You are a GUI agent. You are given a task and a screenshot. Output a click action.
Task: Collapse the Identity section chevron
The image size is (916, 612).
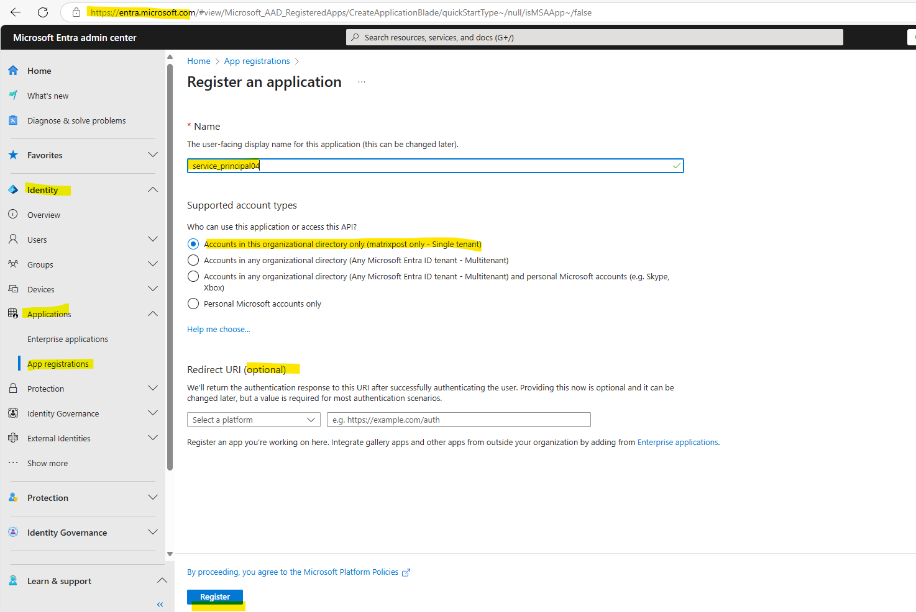pyautogui.click(x=153, y=189)
